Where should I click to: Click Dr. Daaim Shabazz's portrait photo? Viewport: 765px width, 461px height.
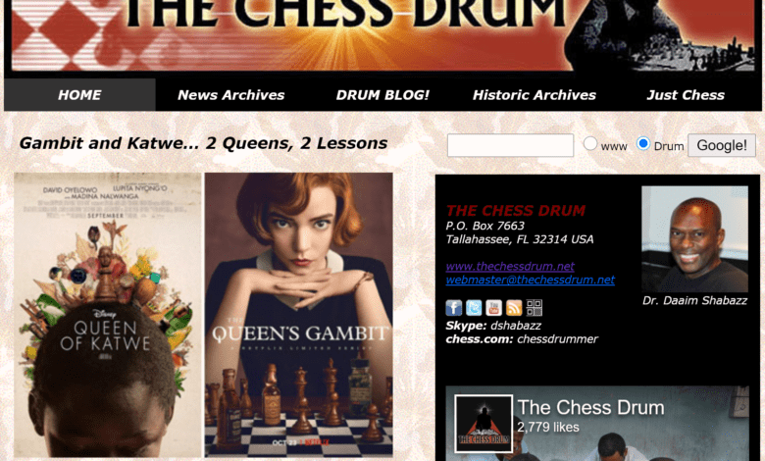click(x=694, y=239)
